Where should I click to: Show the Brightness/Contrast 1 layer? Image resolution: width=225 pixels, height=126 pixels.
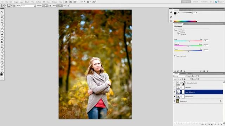(x=175, y=83)
